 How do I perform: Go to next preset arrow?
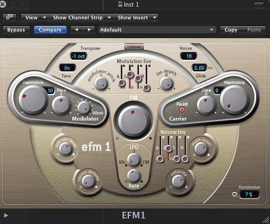pyautogui.click(x=89, y=30)
